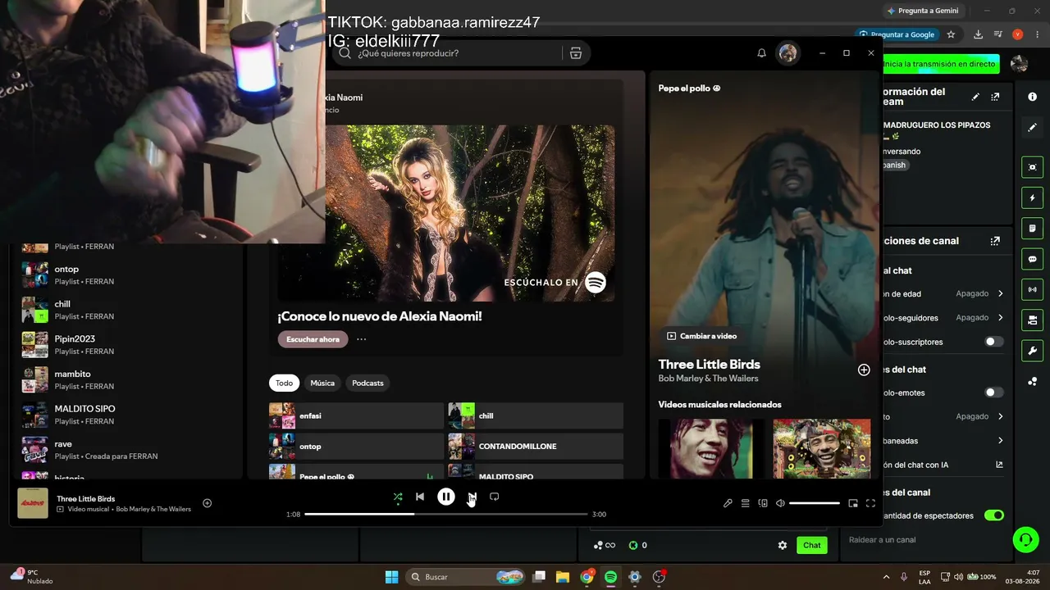This screenshot has width=1050, height=590.
Task: Edit stream information pencil icon in panel header
Action: (x=975, y=97)
